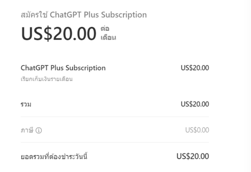Select the รวม subtotal label

click(26, 104)
